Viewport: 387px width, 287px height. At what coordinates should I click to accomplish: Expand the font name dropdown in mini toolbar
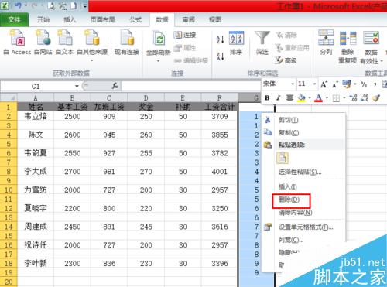[x=293, y=84]
